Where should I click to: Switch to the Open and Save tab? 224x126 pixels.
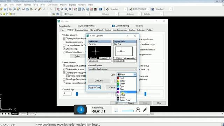click(82, 30)
